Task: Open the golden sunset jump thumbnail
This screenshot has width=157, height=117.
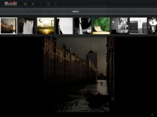Action: tap(46, 26)
